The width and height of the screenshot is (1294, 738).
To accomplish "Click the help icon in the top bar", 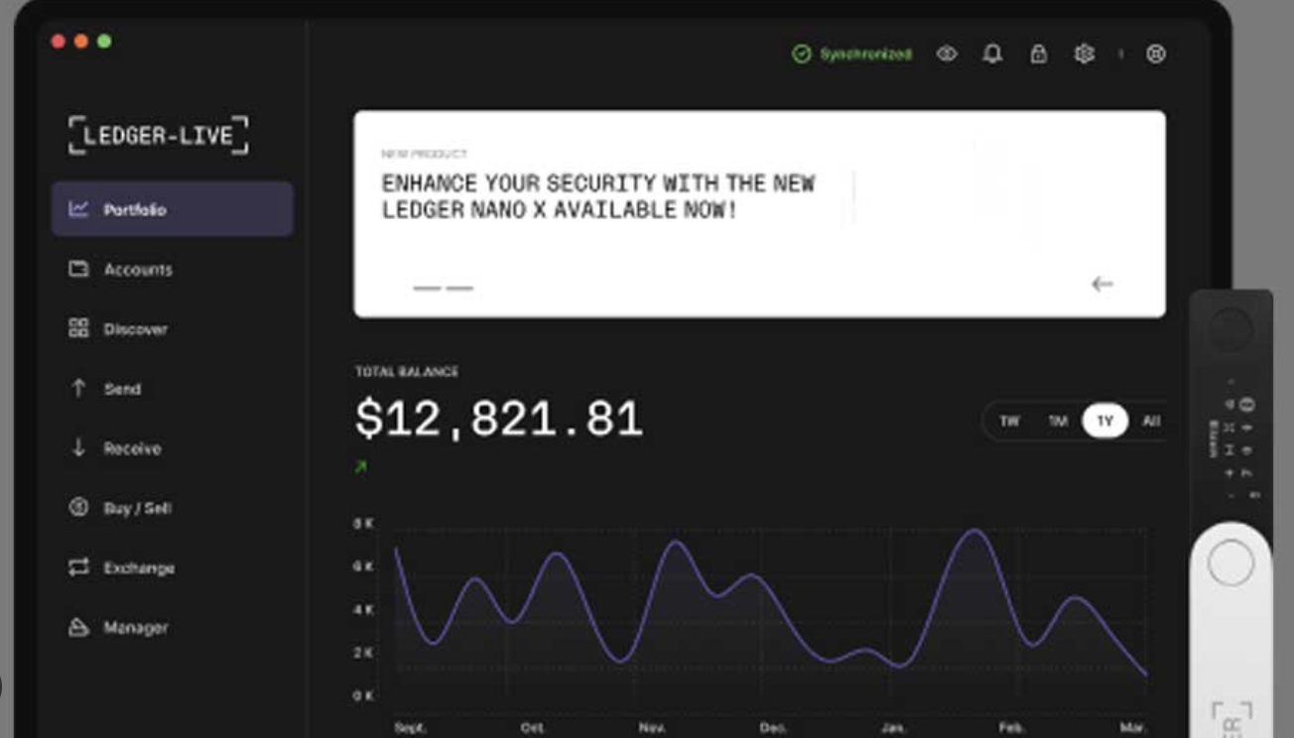I will pos(1156,54).
